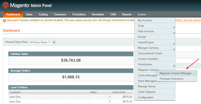
Task: Expand the Tools submenu arrow
Action: [x=174, y=27]
